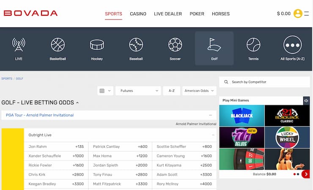Click the Balance $0.00 text in mini games
Viewport: 313px width, 190px height.
pos(264,174)
